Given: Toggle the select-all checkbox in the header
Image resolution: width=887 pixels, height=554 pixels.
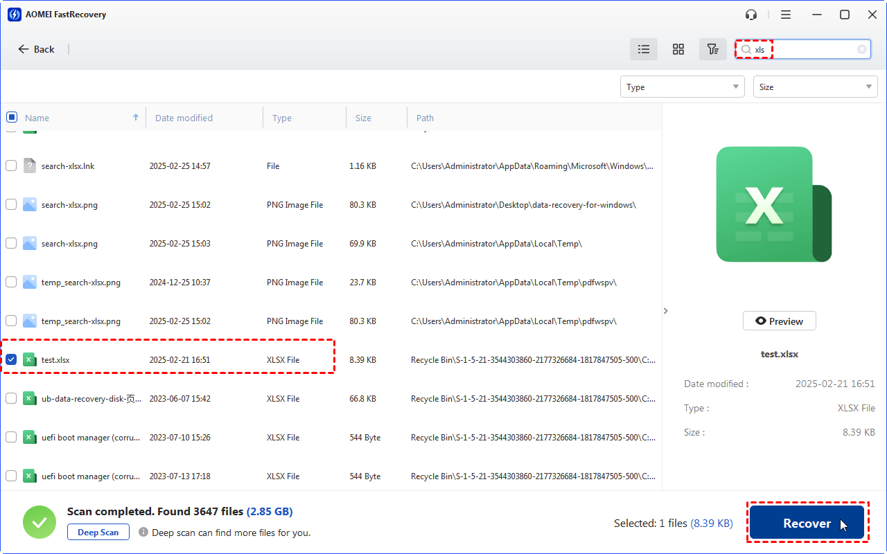Looking at the screenshot, I should click(12, 117).
